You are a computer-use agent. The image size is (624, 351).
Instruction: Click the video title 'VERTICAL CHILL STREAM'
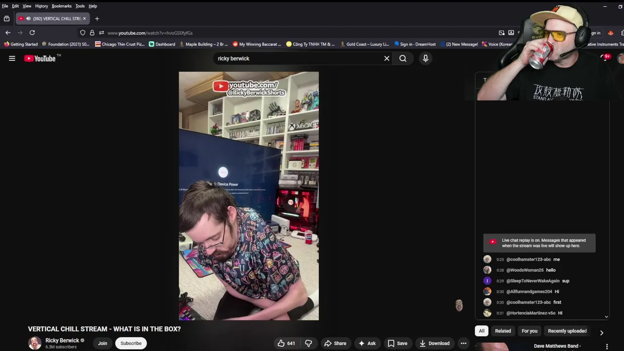(x=104, y=329)
